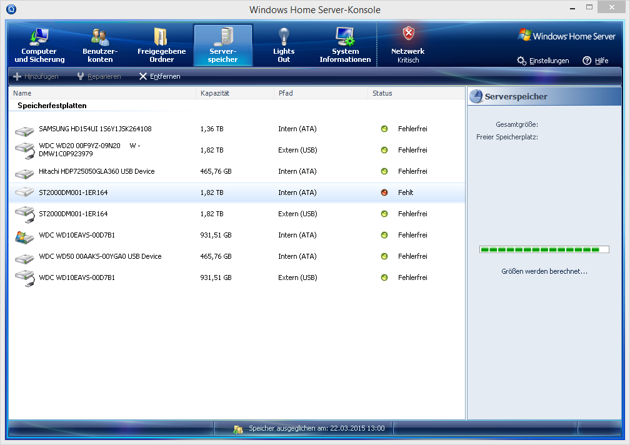The height and width of the screenshot is (445, 630).
Task: Click the Einstellungen gear icon
Action: [521, 61]
